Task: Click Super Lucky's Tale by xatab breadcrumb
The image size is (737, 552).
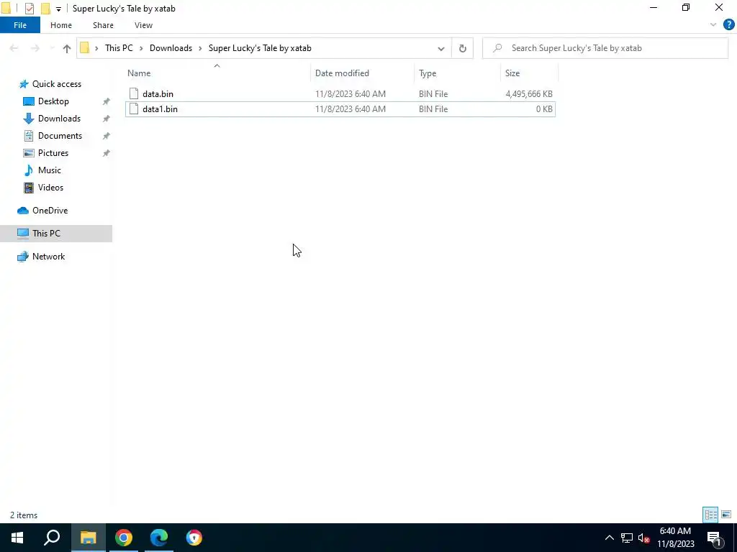Action: pyautogui.click(x=260, y=48)
